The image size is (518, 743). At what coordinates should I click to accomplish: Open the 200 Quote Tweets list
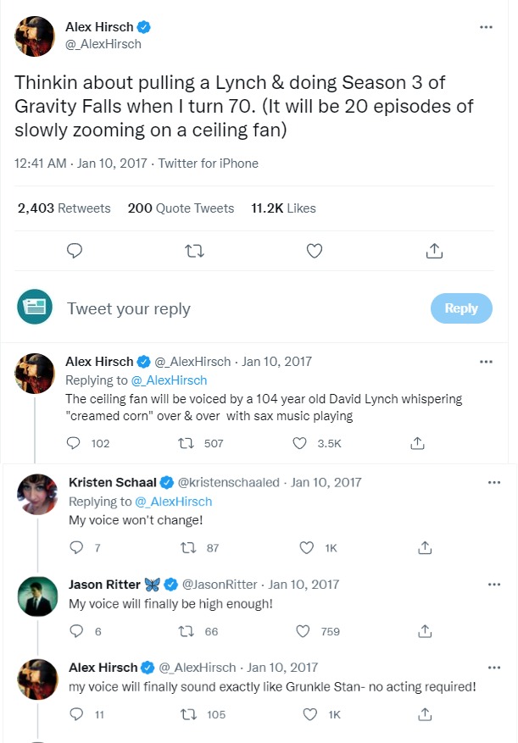(181, 208)
